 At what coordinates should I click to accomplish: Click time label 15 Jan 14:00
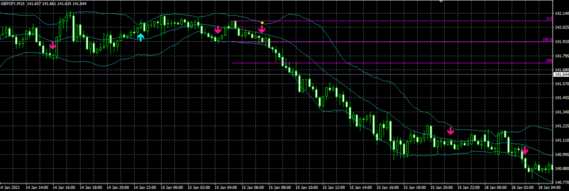(x=361, y=188)
